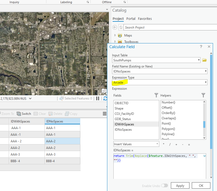Open the Expression Type Arcade dropdown
Image resolution: width=217 pixels, height=191 pixels.
(x=206, y=83)
